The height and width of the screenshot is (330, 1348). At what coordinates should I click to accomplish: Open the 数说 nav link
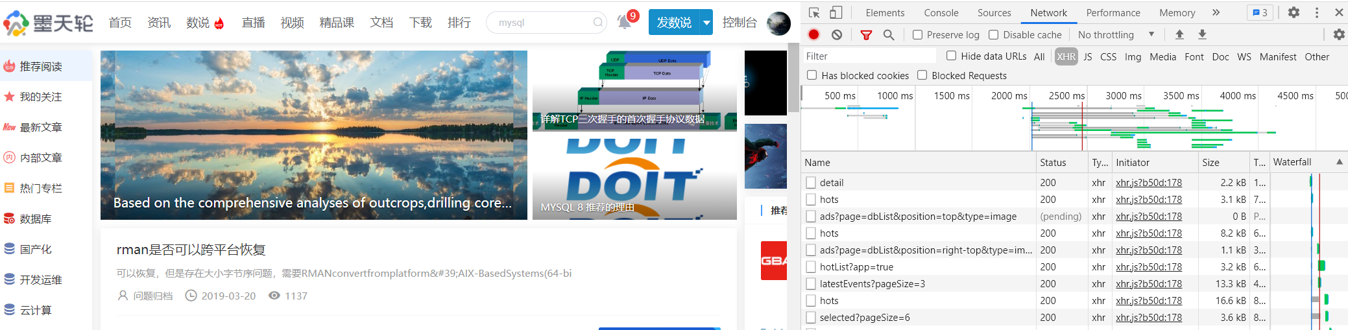pyautogui.click(x=198, y=23)
